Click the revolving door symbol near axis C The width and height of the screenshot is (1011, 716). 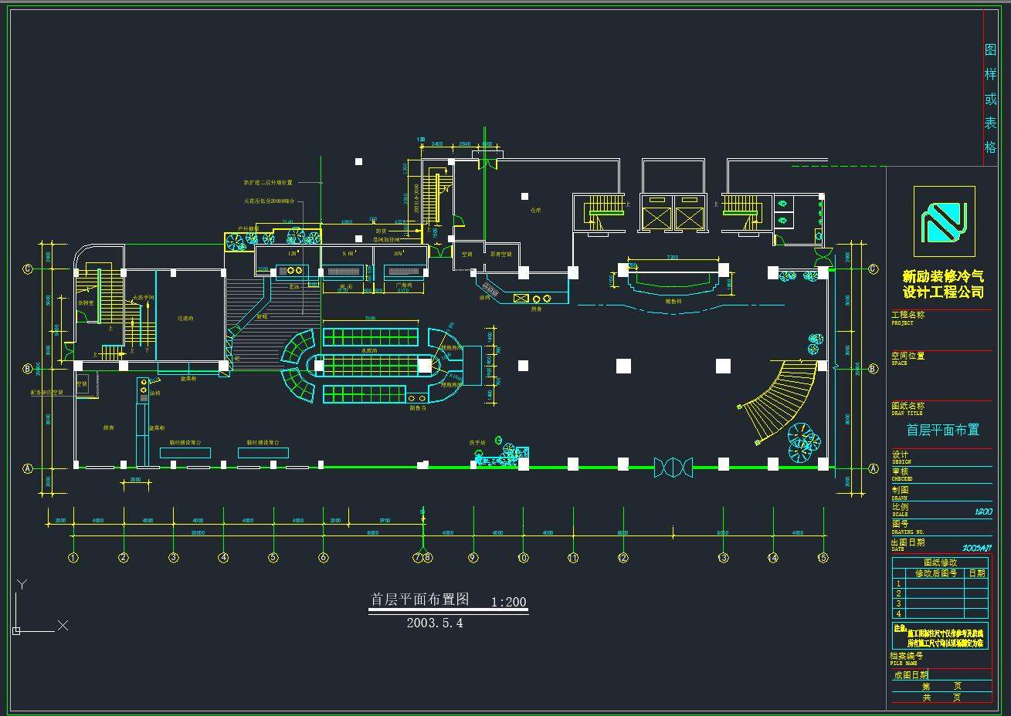tap(823, 256)
